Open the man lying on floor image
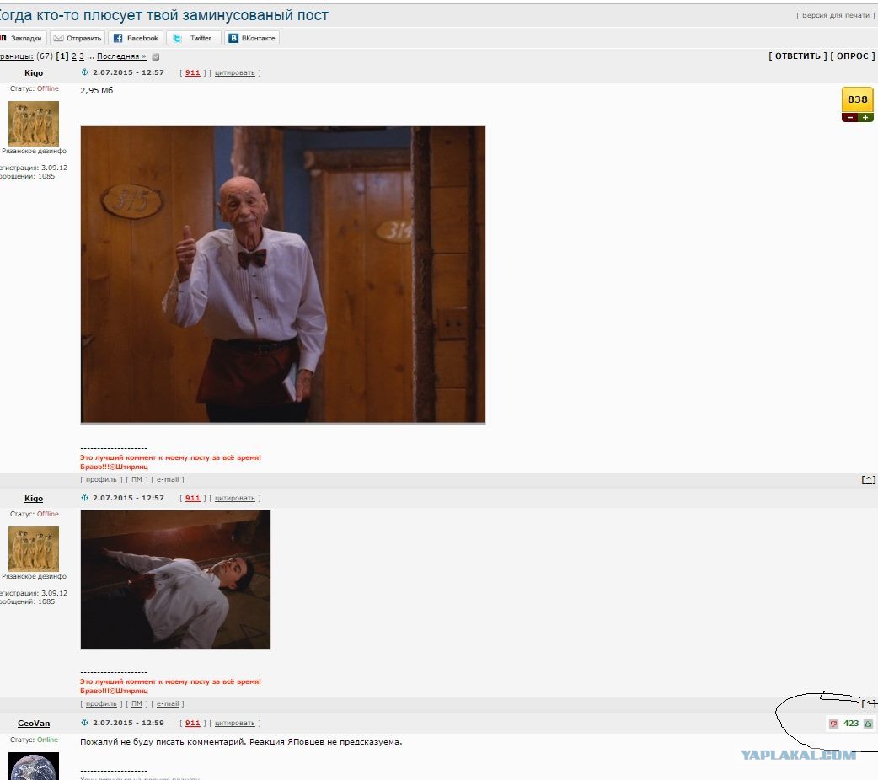This screenshot has width=878, height=780. (x=175, y=580)
